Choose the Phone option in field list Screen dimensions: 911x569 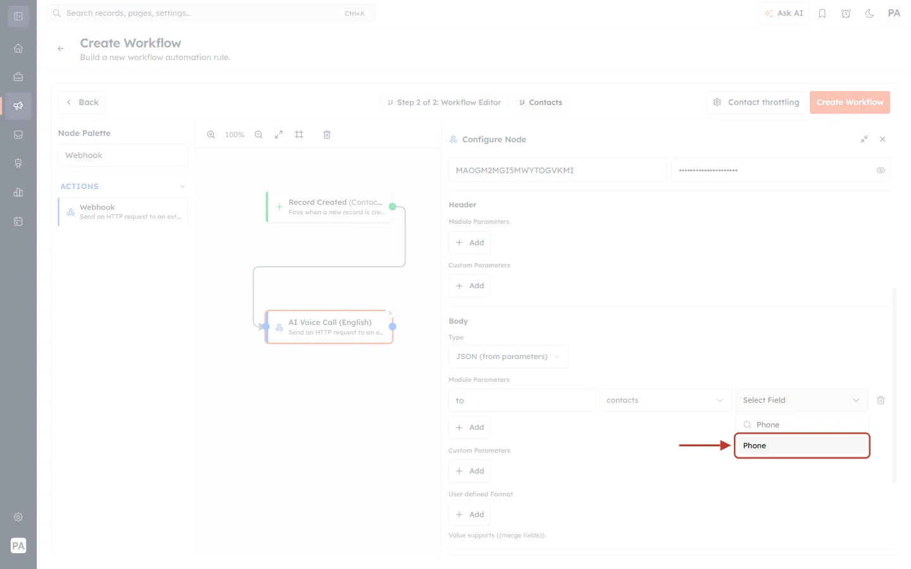pos(802,446)
